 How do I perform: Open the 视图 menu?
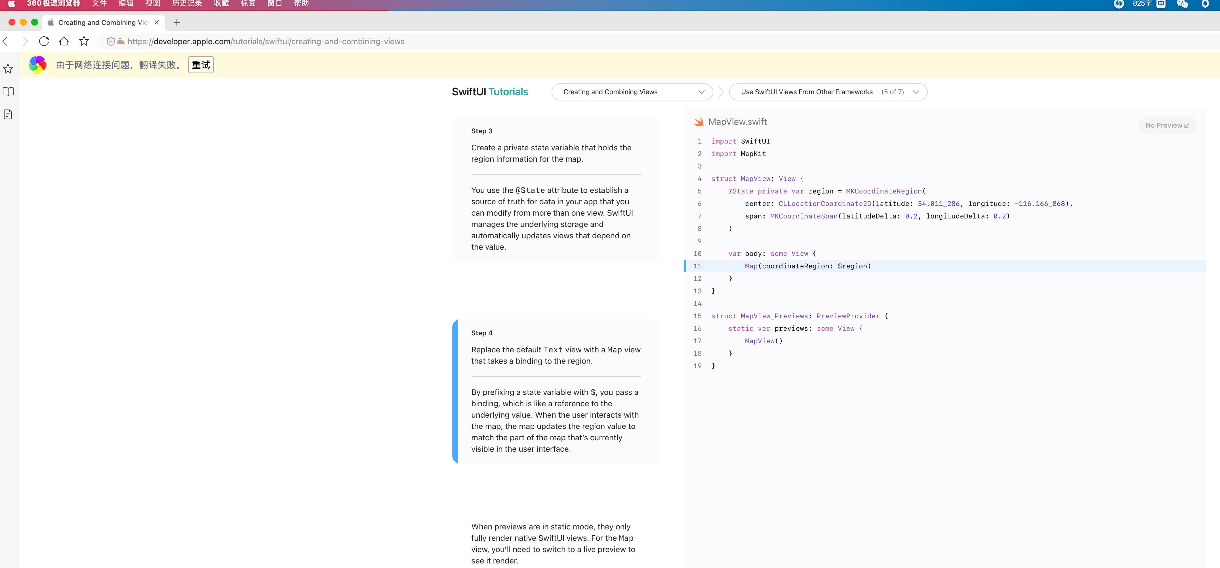click(x=153, y=4)
